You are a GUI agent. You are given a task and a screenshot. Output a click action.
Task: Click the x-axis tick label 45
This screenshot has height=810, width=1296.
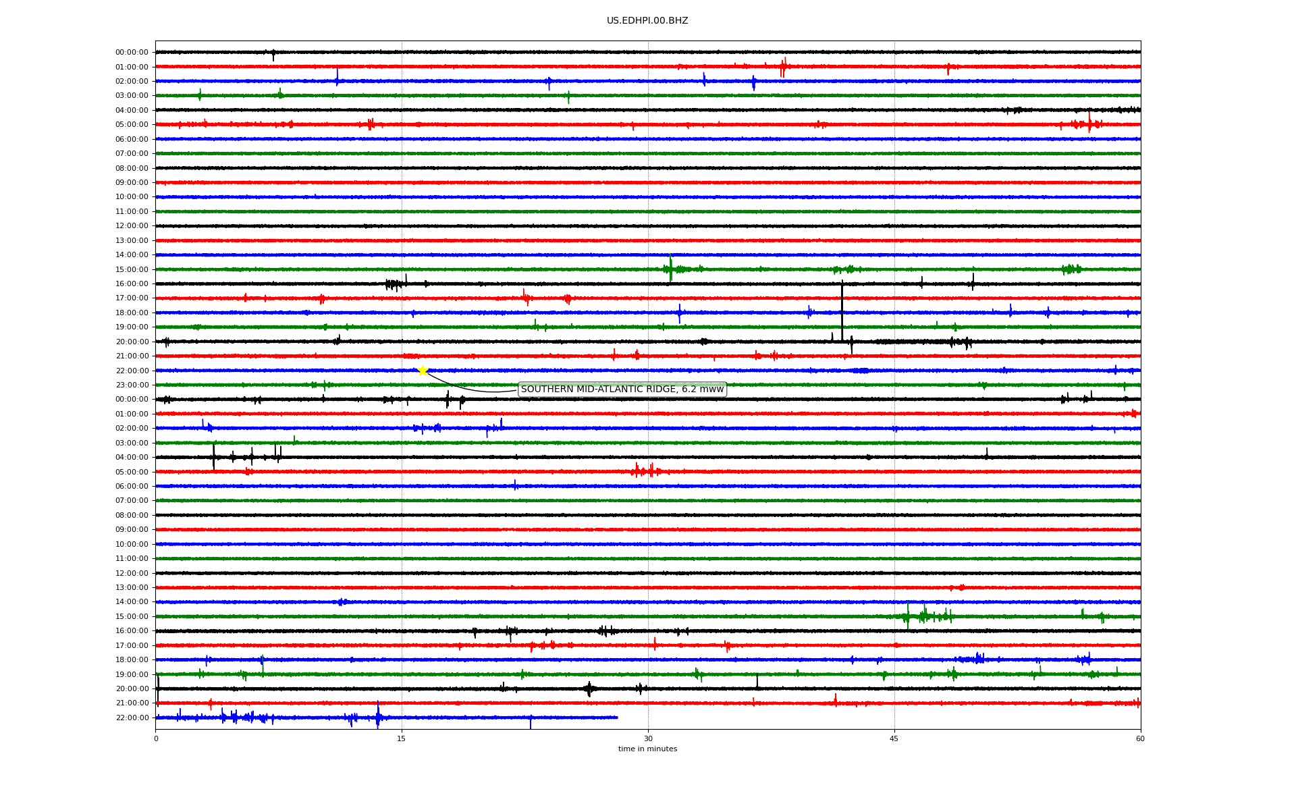point(894,738)
